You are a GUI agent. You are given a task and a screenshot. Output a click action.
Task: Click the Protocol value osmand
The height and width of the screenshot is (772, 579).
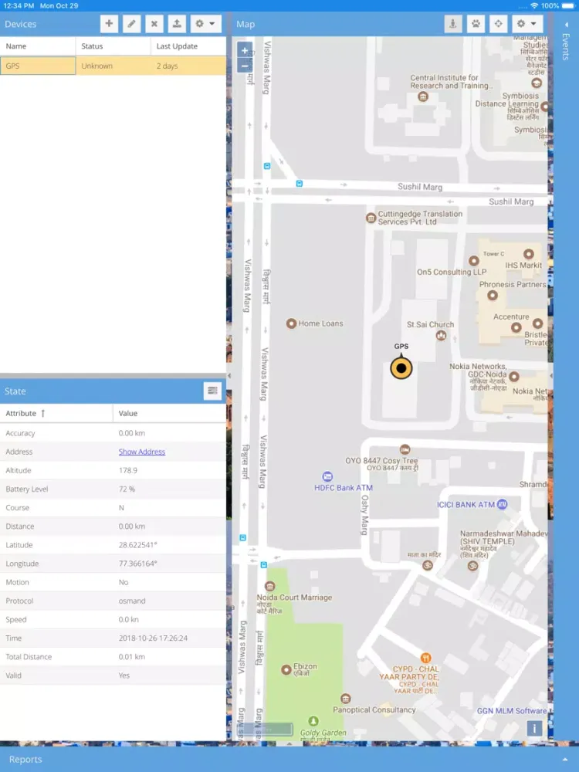132,601
